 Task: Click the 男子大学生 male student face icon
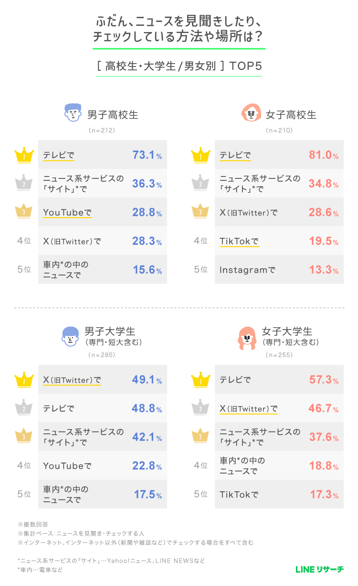[70, 336]
